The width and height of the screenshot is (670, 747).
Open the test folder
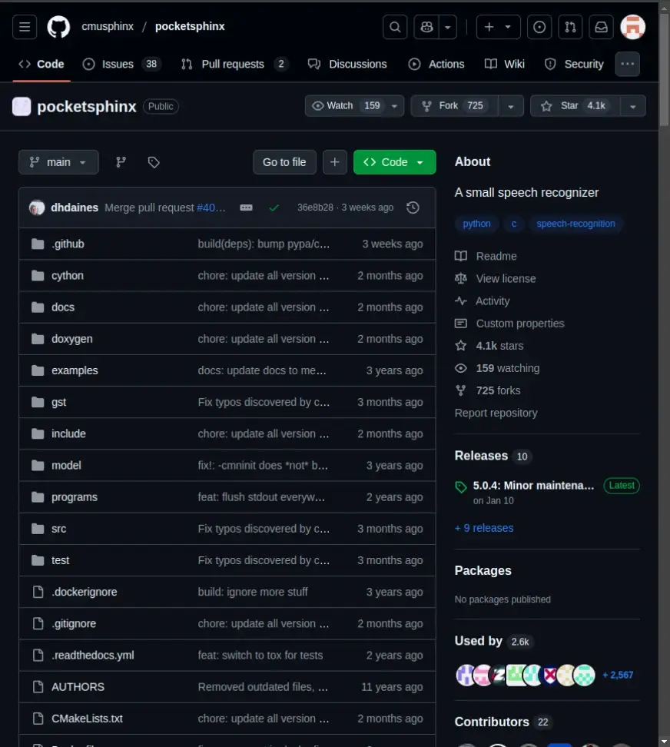(60, 560)
